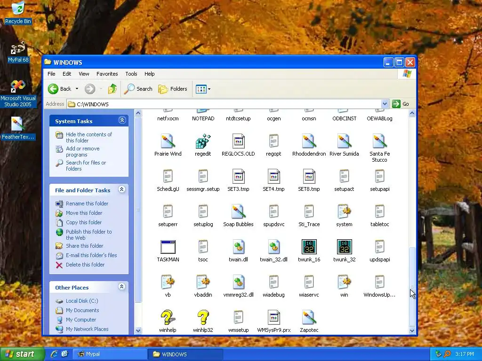Click Add or remove programs link
Viewport: 482px width, 361px height.
pyautogui.click(x=83, y=151)
